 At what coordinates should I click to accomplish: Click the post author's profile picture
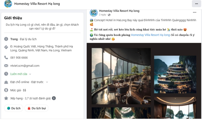coord(94,13)
